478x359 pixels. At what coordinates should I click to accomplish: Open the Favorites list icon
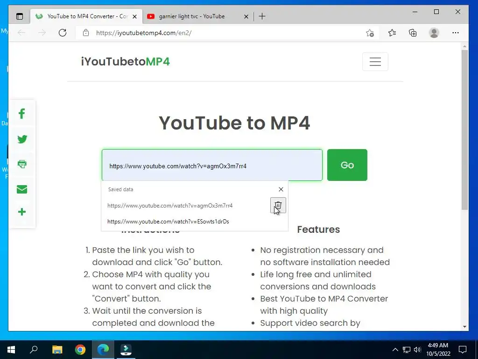pyautogui.click(x=392, y=33)
